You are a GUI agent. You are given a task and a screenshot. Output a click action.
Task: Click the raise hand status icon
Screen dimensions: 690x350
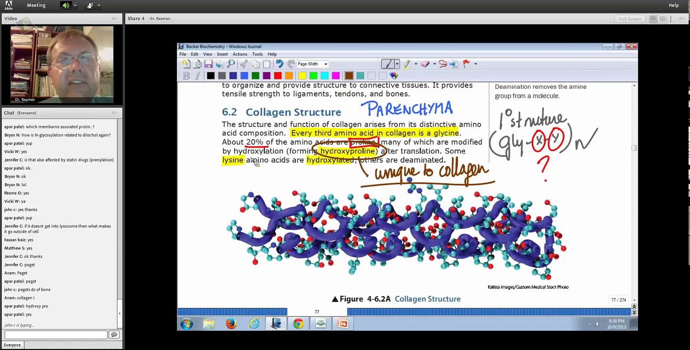tap(90, 5)
